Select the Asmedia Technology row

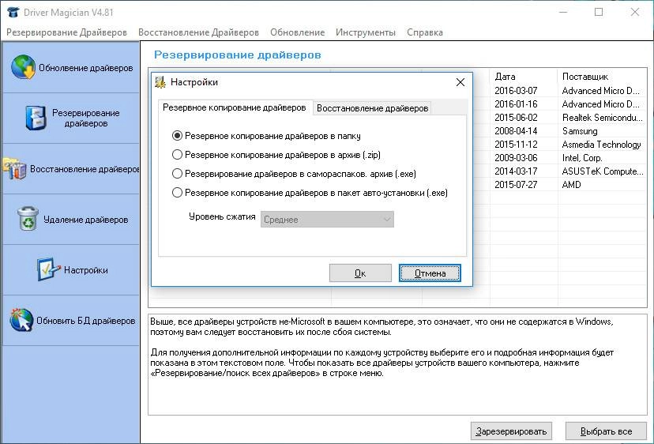[601, 145]
